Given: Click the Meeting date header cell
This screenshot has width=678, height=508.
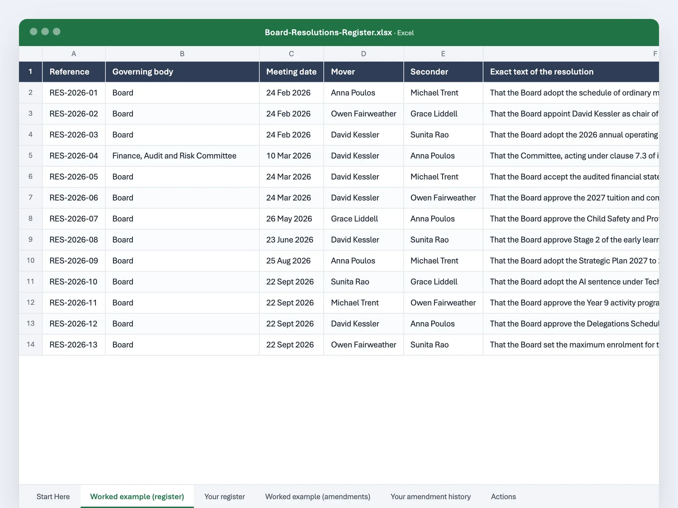Looking at the screenshot, I should (292, 71).
